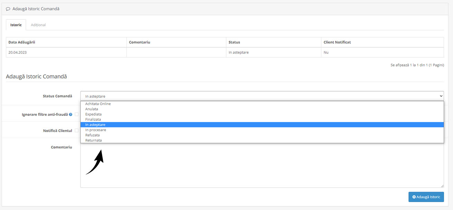453x210 pixels.
Task: Click the help icon beside Ignorare filtre anti-fraudă
Action: click(70, 114)
